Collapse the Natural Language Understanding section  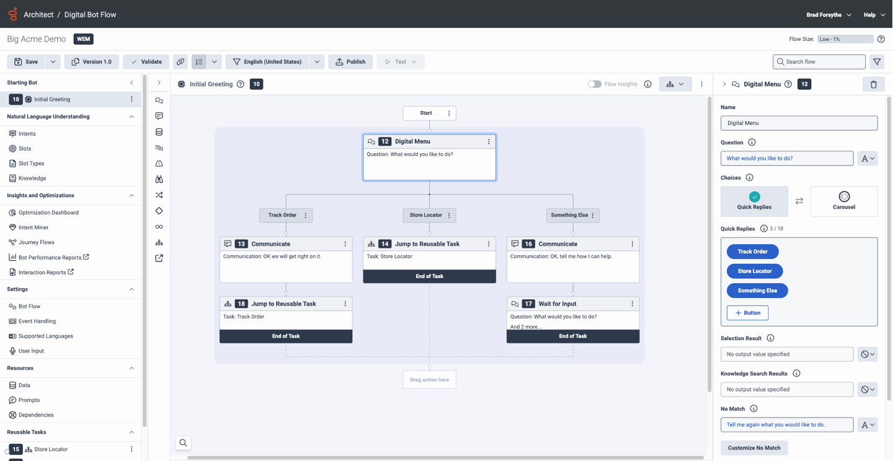(131, 116)
